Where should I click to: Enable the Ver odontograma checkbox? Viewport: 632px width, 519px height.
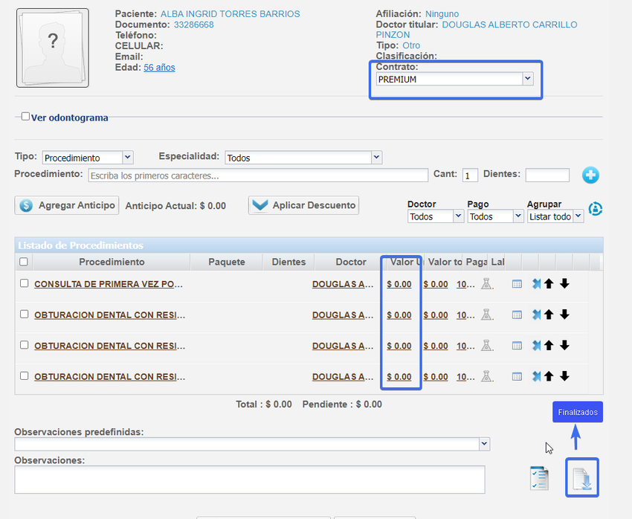(x=26, y=117)
